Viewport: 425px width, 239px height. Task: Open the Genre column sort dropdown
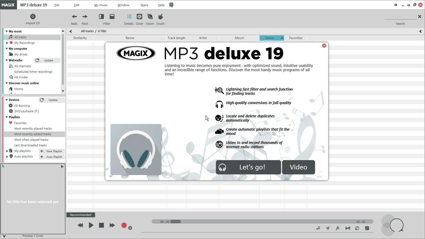pos(282,38)
